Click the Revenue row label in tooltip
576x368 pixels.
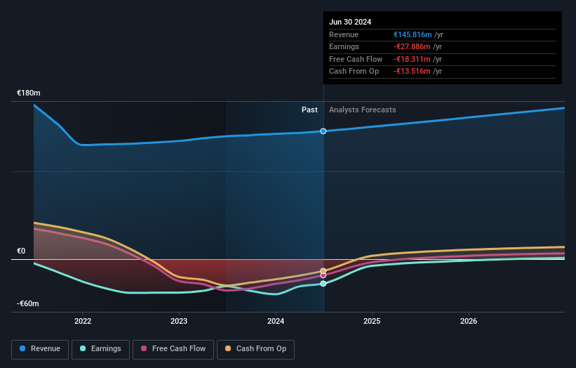coord(344,34)
